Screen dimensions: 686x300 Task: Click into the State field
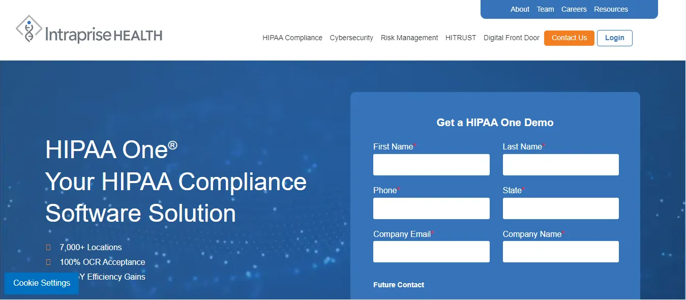[561, 208]
